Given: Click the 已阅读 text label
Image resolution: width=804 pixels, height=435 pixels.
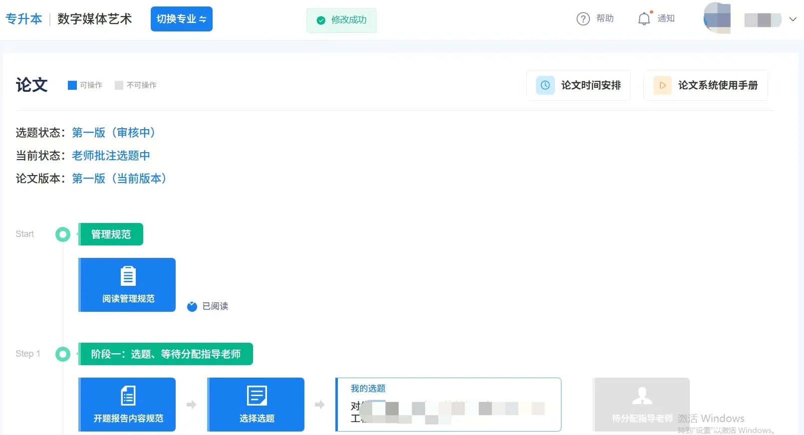Looking at the screenshot, I should coord(215,306).
